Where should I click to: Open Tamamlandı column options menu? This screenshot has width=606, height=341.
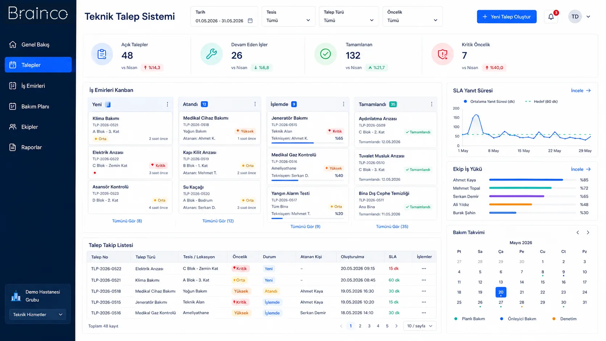pyautogui.click(x=432, y=104)
